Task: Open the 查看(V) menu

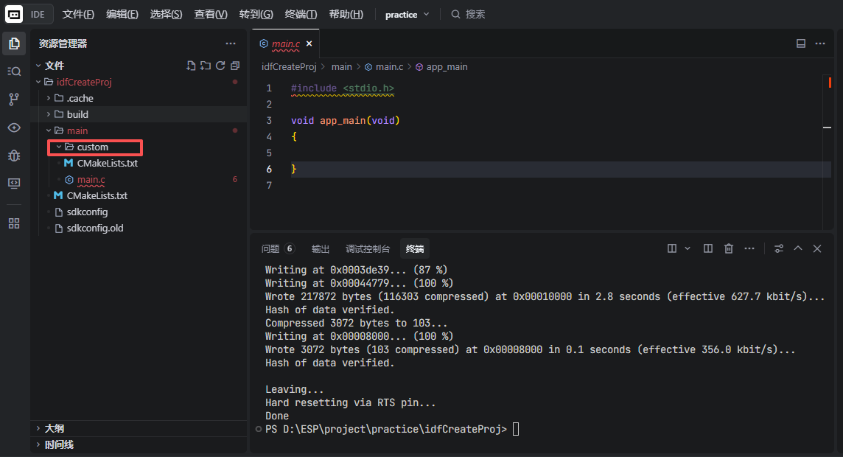Action: pos(210,15)
